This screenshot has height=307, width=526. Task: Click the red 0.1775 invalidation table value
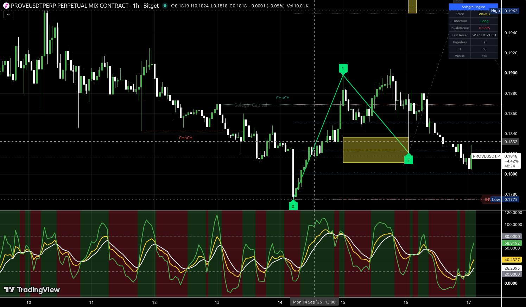[484, 28]
